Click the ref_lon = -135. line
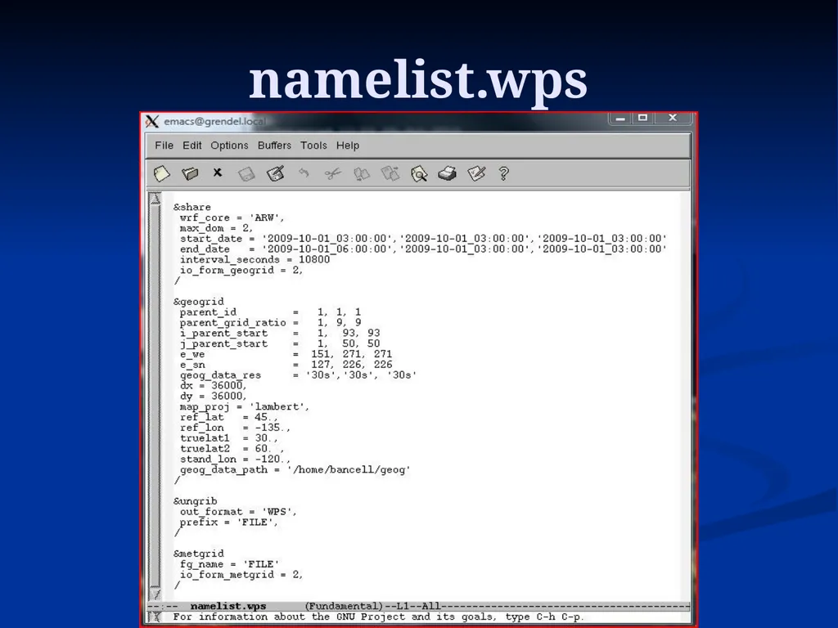The height and width of the screenshot is (628, 838). pyautogui.click(x=235, y=428)
